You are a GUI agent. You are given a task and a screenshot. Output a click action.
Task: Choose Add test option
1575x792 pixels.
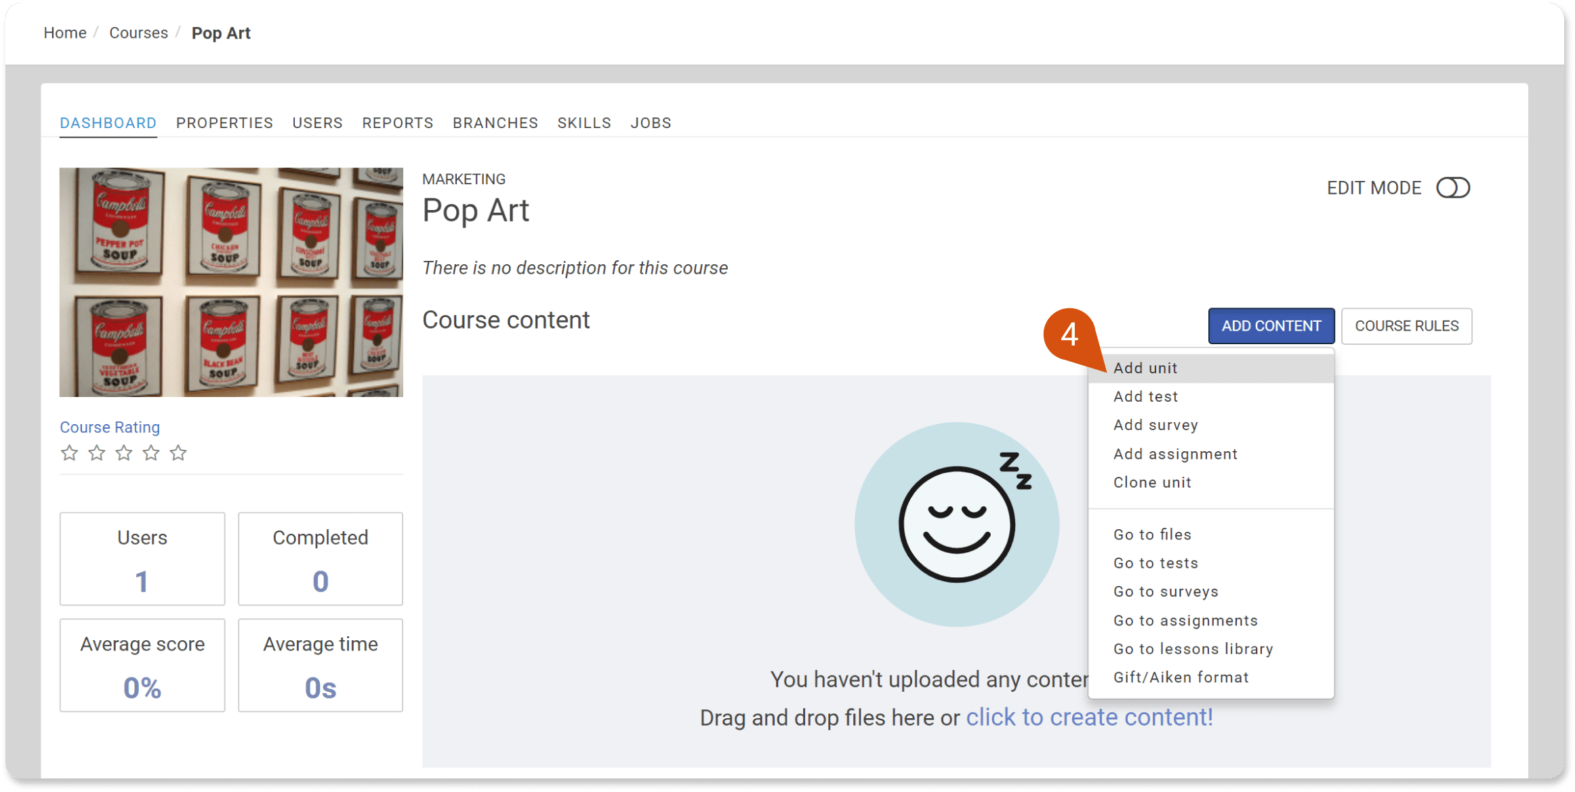(x=1145, y=396)
